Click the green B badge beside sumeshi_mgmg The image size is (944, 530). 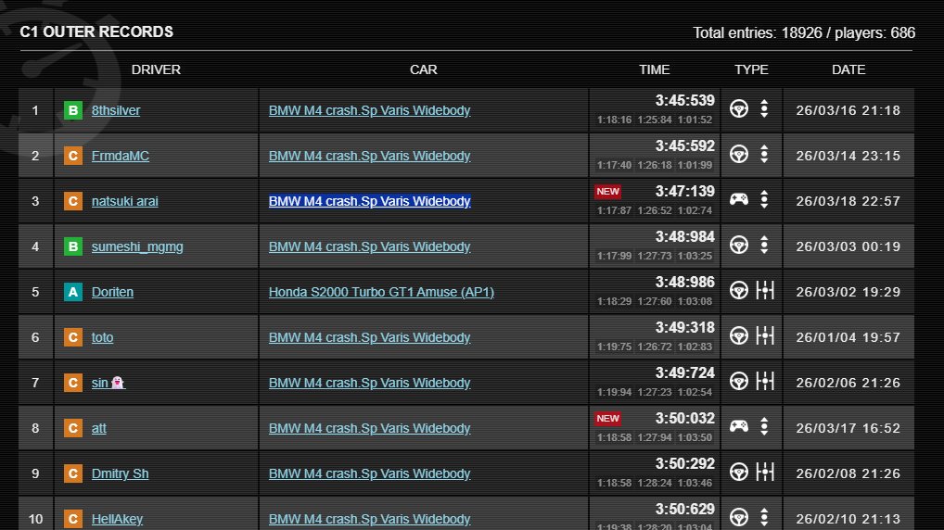[73, 246]
